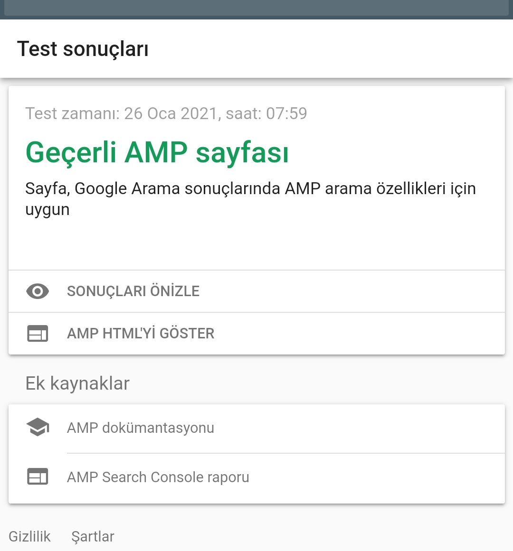Open AMP Search Console raporu link

[x=256, y=478]
